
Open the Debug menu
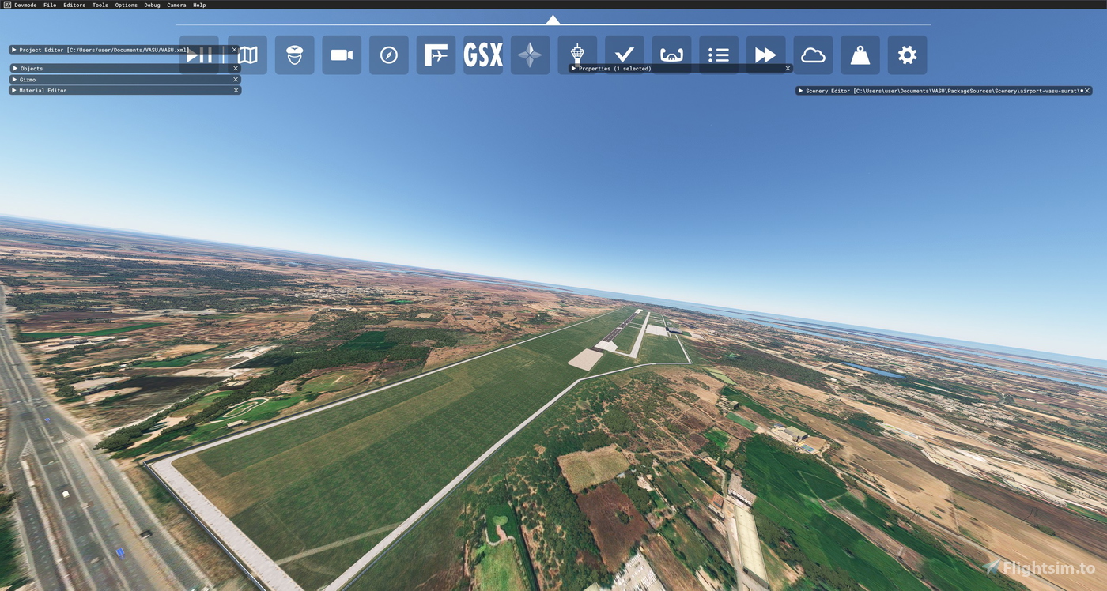point(151,5)
